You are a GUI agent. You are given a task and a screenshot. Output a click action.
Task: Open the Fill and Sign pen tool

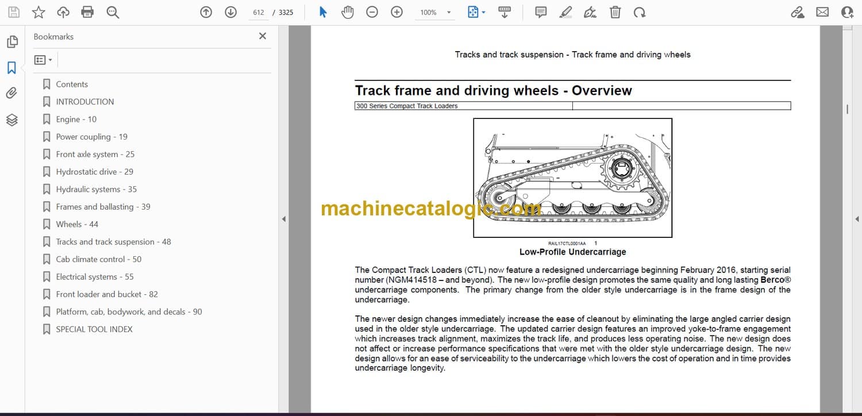pos(590,12)
